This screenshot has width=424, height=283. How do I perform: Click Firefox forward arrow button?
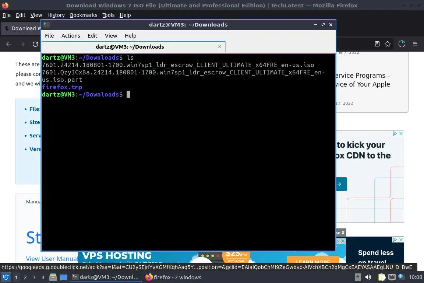(22, 44)
